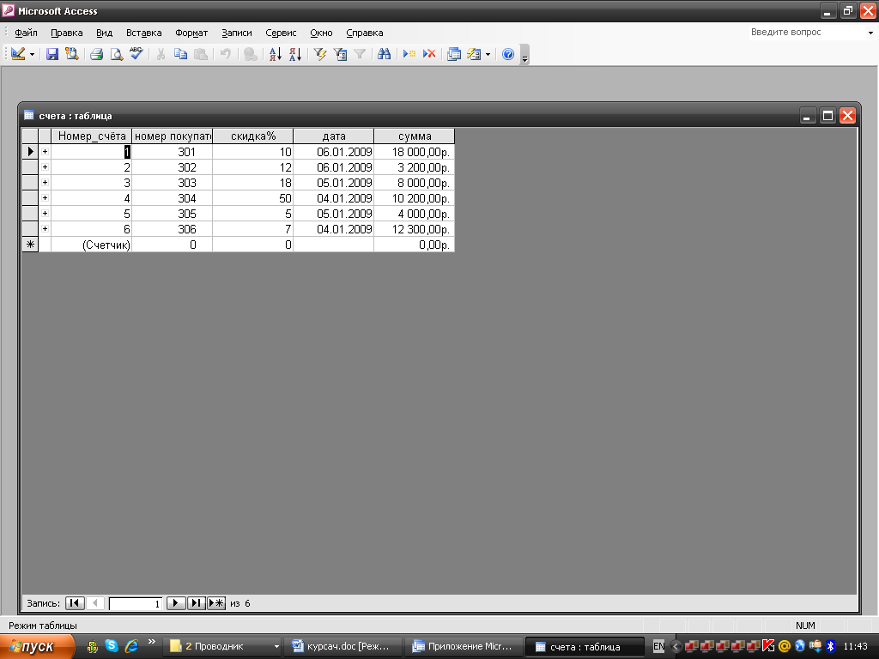Paste from clipboard toolbar icon
The height and width of the screenshot is (659, 879).
coord(200,54)
